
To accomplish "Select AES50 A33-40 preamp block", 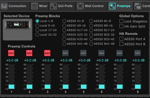I will click(64, 39).
